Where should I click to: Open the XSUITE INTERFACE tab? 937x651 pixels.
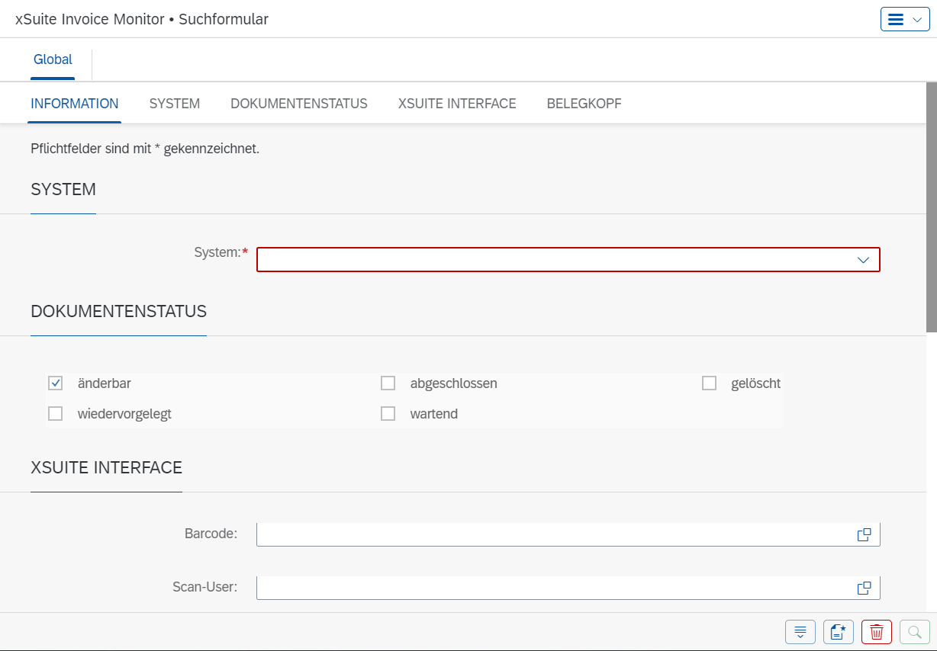[456, 103]
